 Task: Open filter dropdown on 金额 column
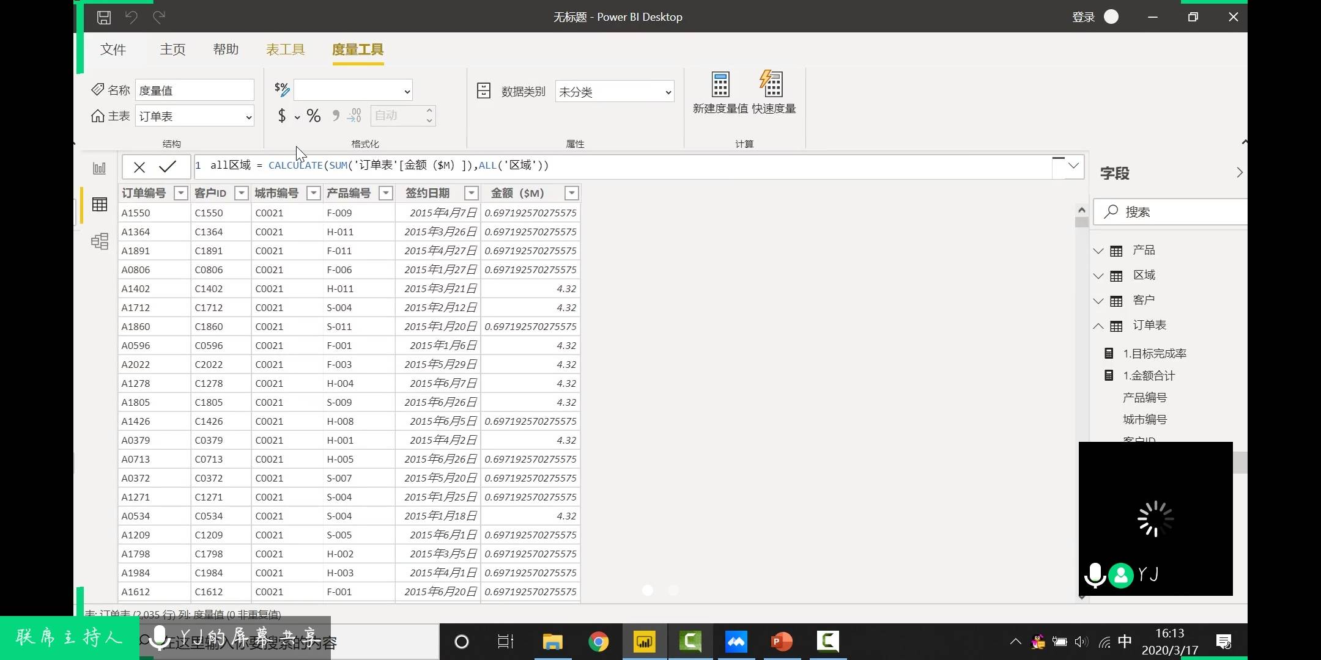[571, 193]
